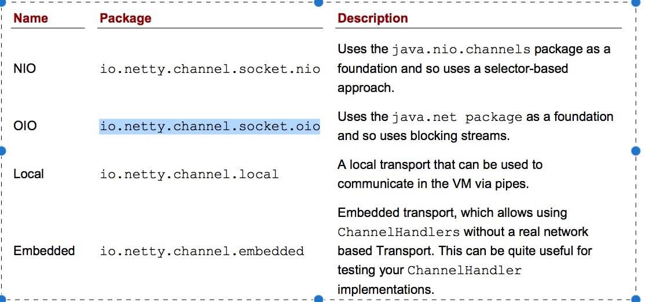Click the Description column header
The height and width of the screenshot is (302, 645).
tap(373, 18)
